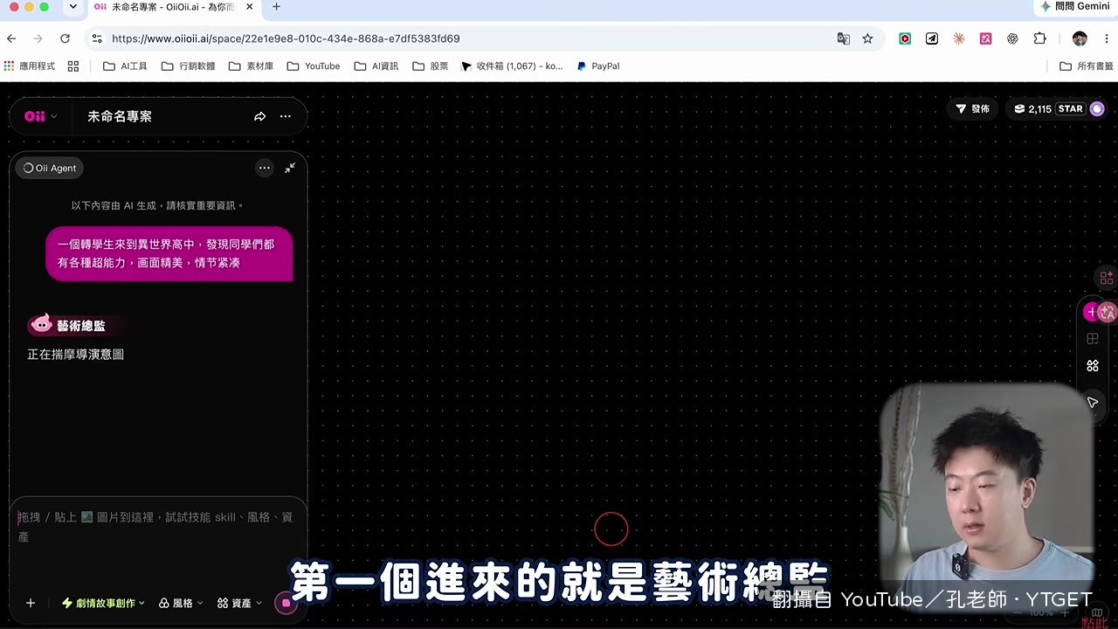Open the green play extension icon

pyautogui.click(x=905, y=38)
